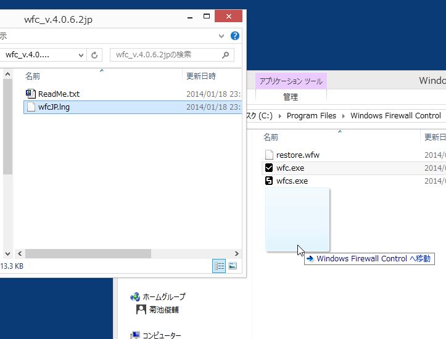Open コンピューター in navigation pane
Image resolution: width=446 pixels, height=339 pixels.
pos(162,335)
